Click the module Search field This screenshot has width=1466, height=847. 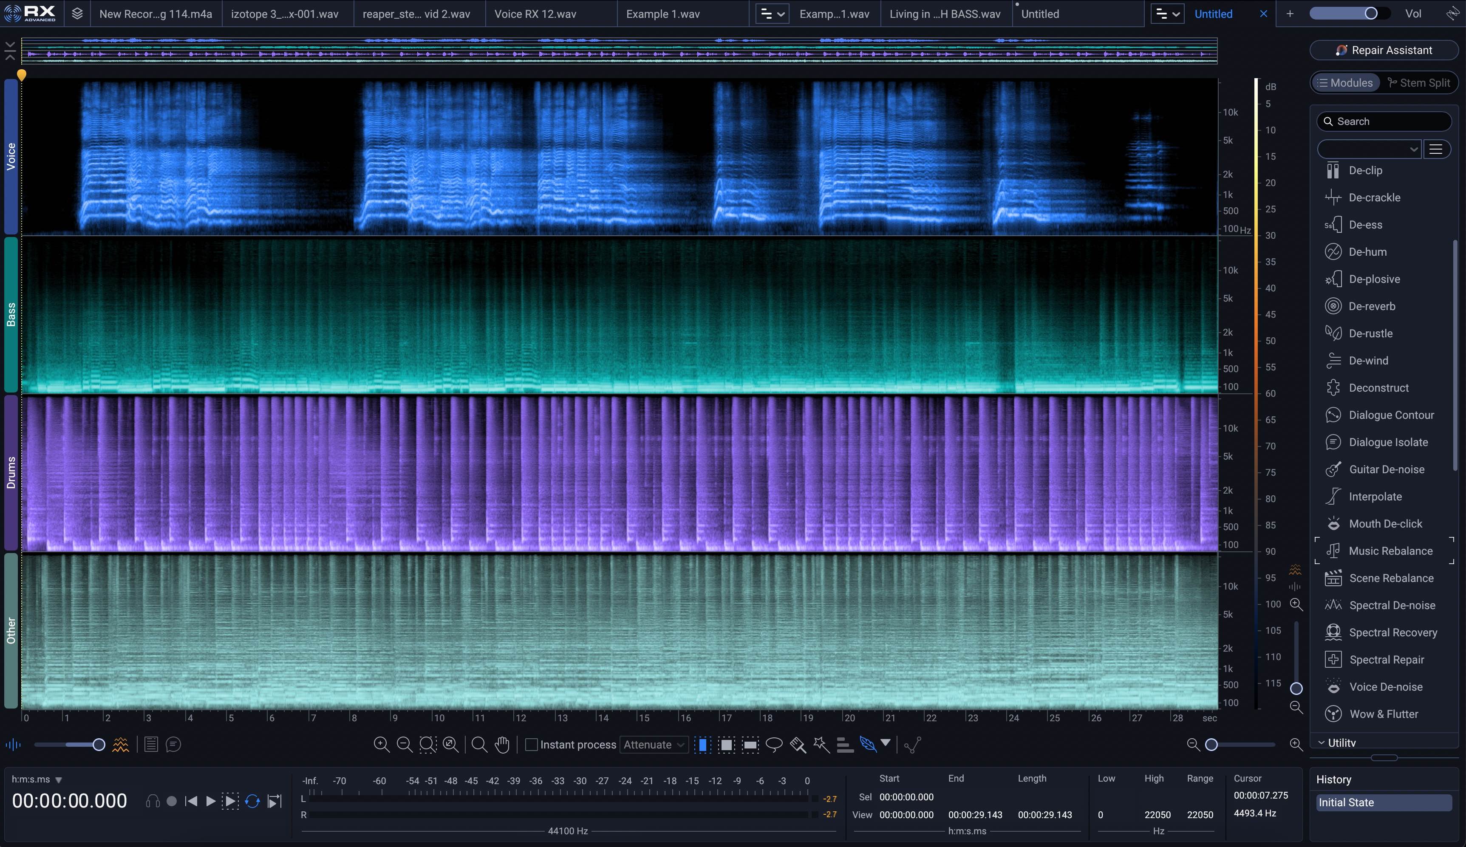point(1384,121)
